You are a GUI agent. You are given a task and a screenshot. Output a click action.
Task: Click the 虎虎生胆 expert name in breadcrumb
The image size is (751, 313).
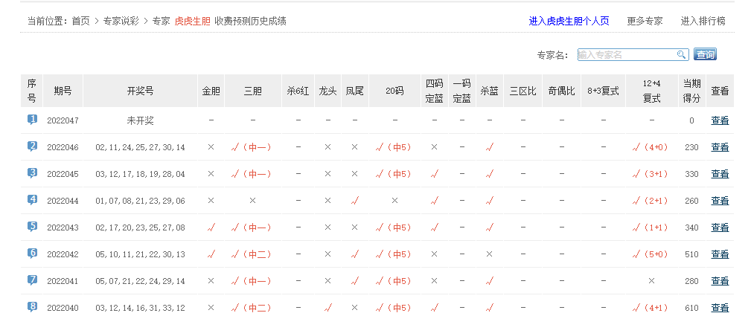(192, 22)
